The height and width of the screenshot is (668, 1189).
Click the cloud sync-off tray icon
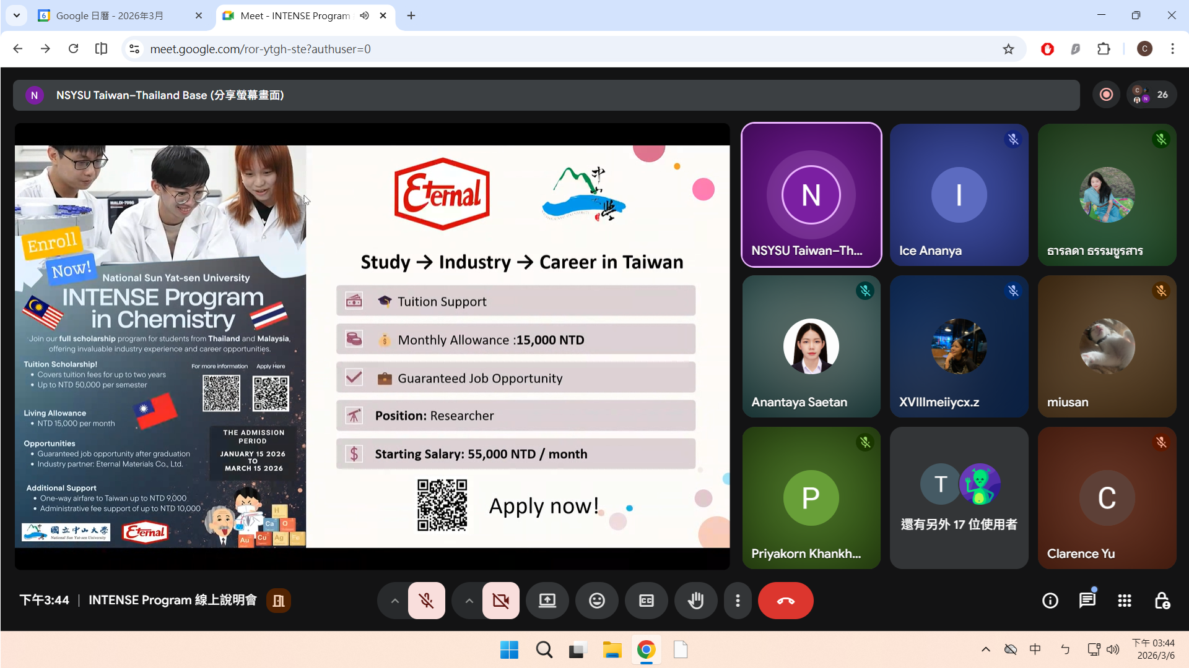(1011, 649)
